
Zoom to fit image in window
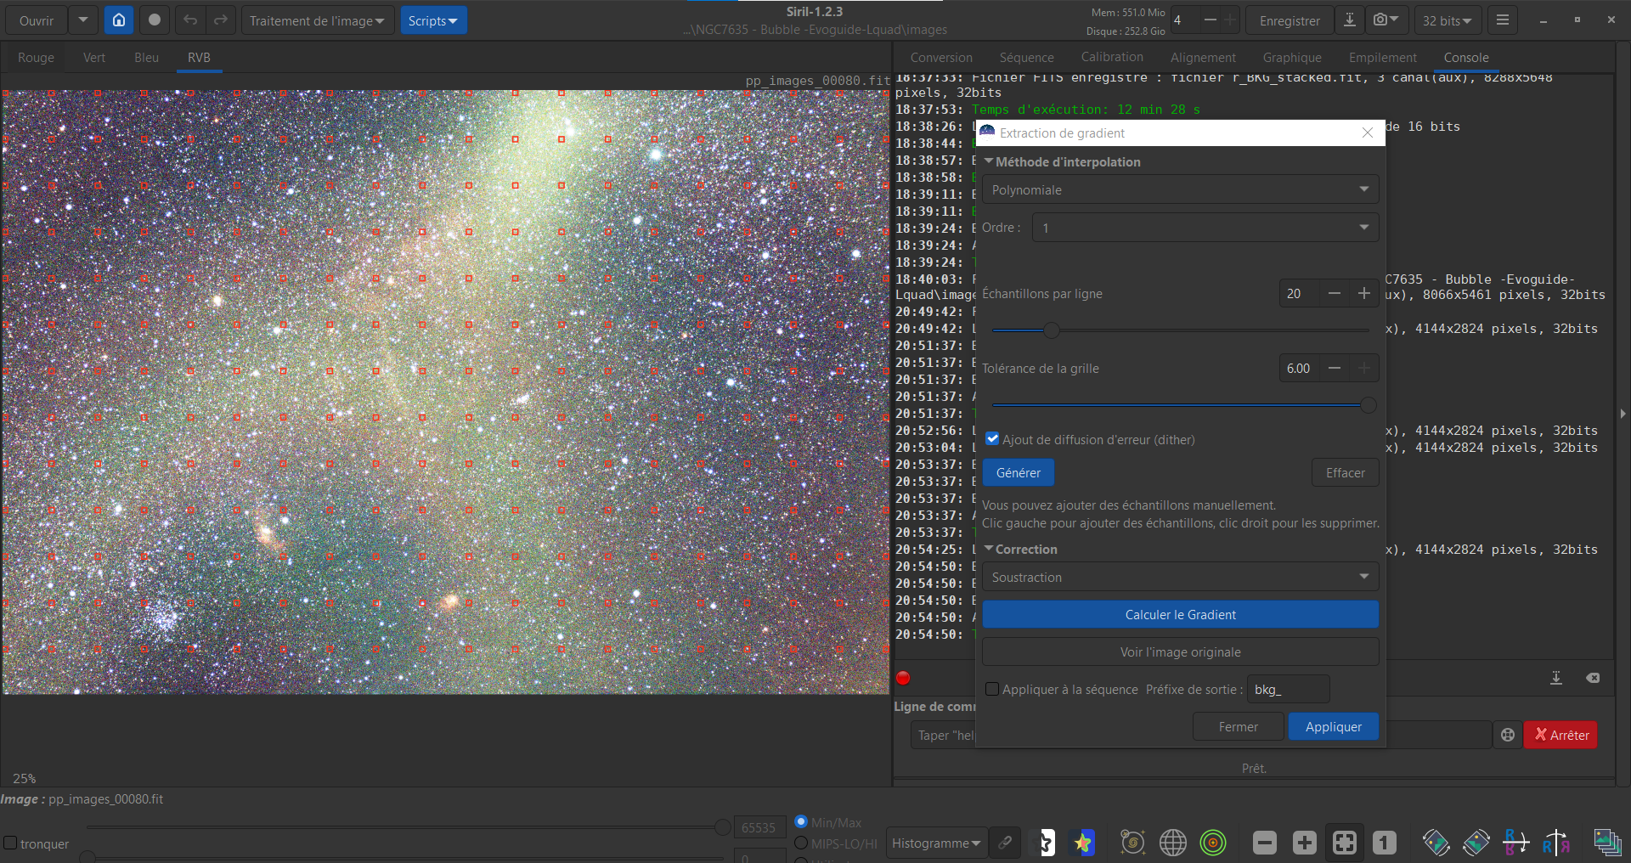coord(1344,843)
